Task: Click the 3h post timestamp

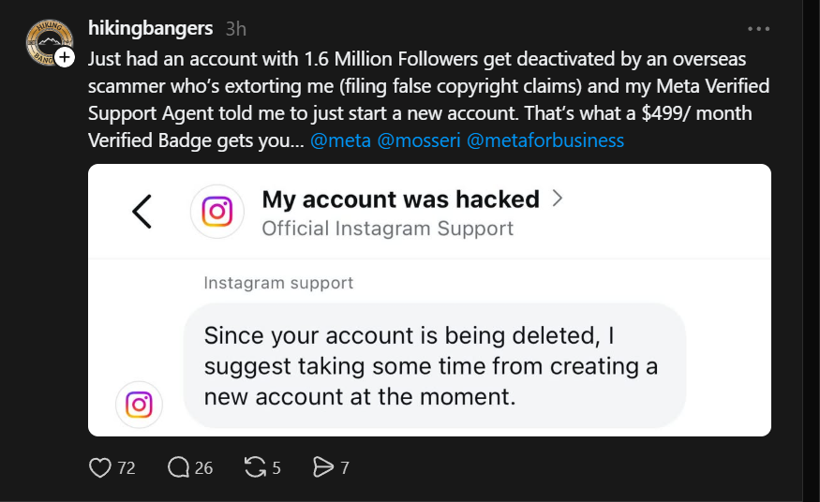Action: [x=236, y=29]
